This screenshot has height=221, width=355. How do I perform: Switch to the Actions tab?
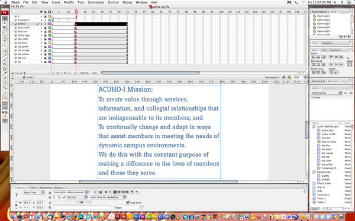(58, 187)
